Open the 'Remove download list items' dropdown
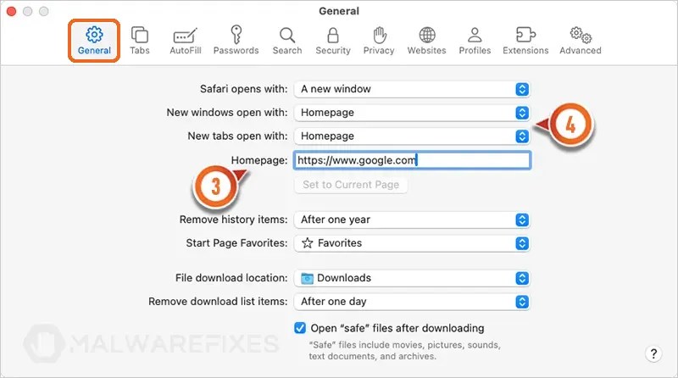The height and width of the screenshot is (378, 678). point(412,302)
